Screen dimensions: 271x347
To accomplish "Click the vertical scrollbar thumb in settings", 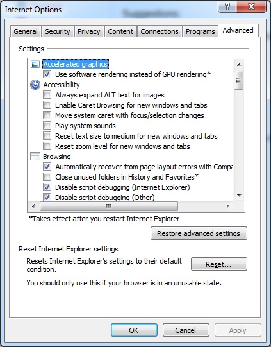I will click(239, 80).
